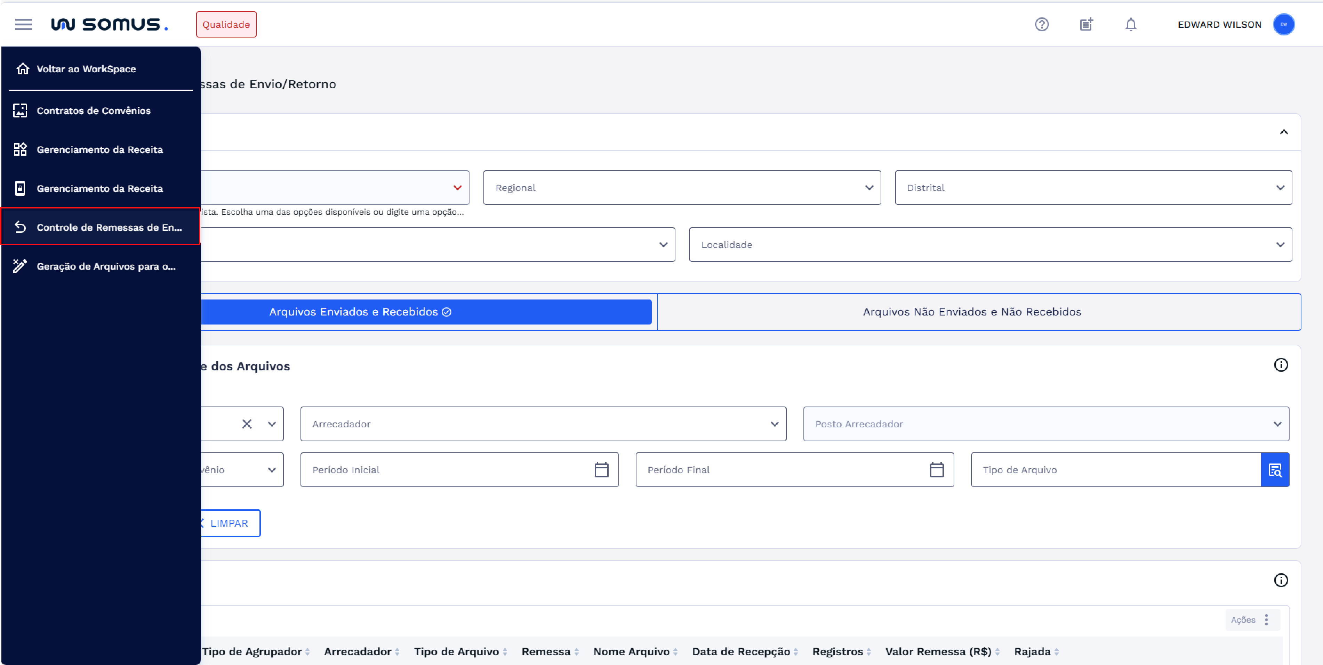
Task: Open Contratos de Convênios from the sidebar
Action: (94, 110)
